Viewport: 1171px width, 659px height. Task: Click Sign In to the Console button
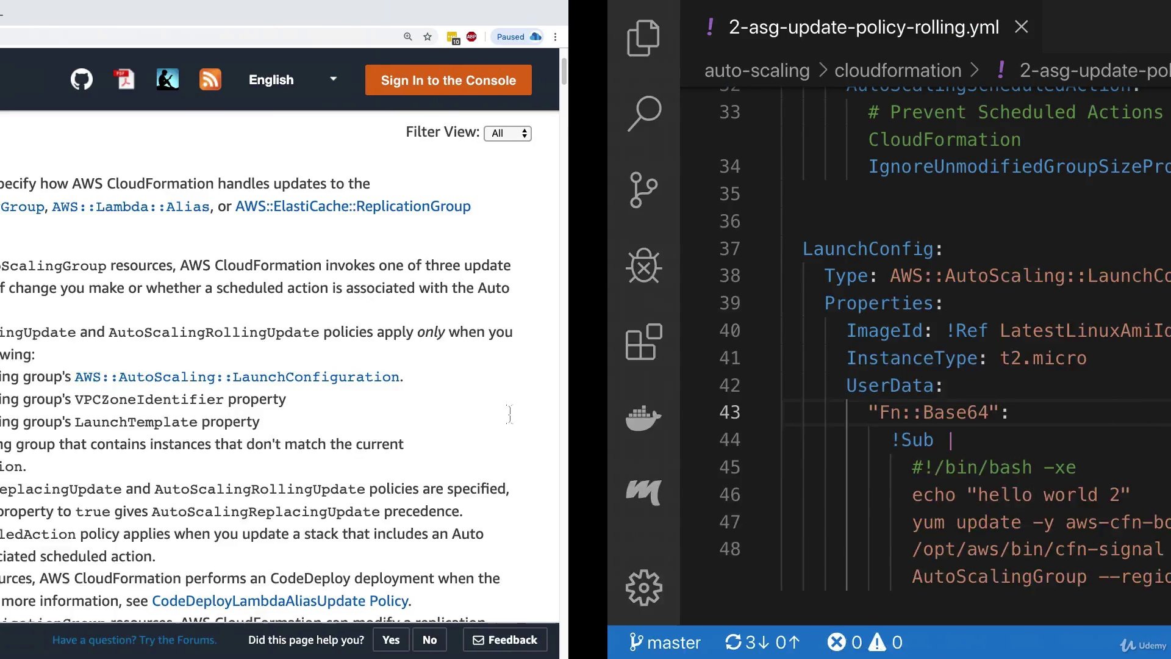pyautogui.click(x=448, y=80)
